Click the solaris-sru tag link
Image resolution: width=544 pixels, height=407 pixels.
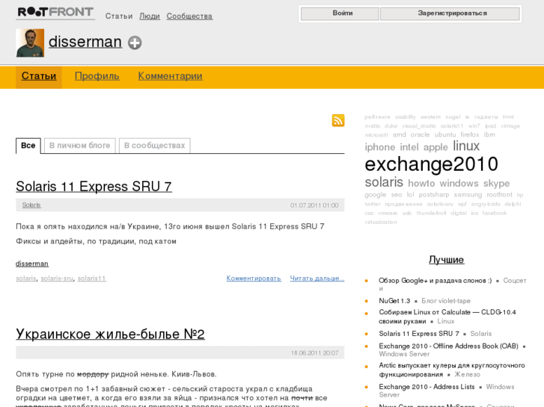pyautogui.click(x=57, y=278)
